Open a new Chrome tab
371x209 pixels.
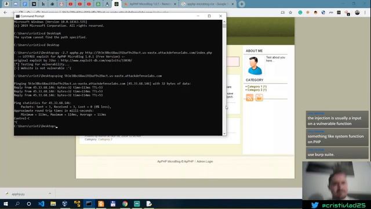point(242,4)
